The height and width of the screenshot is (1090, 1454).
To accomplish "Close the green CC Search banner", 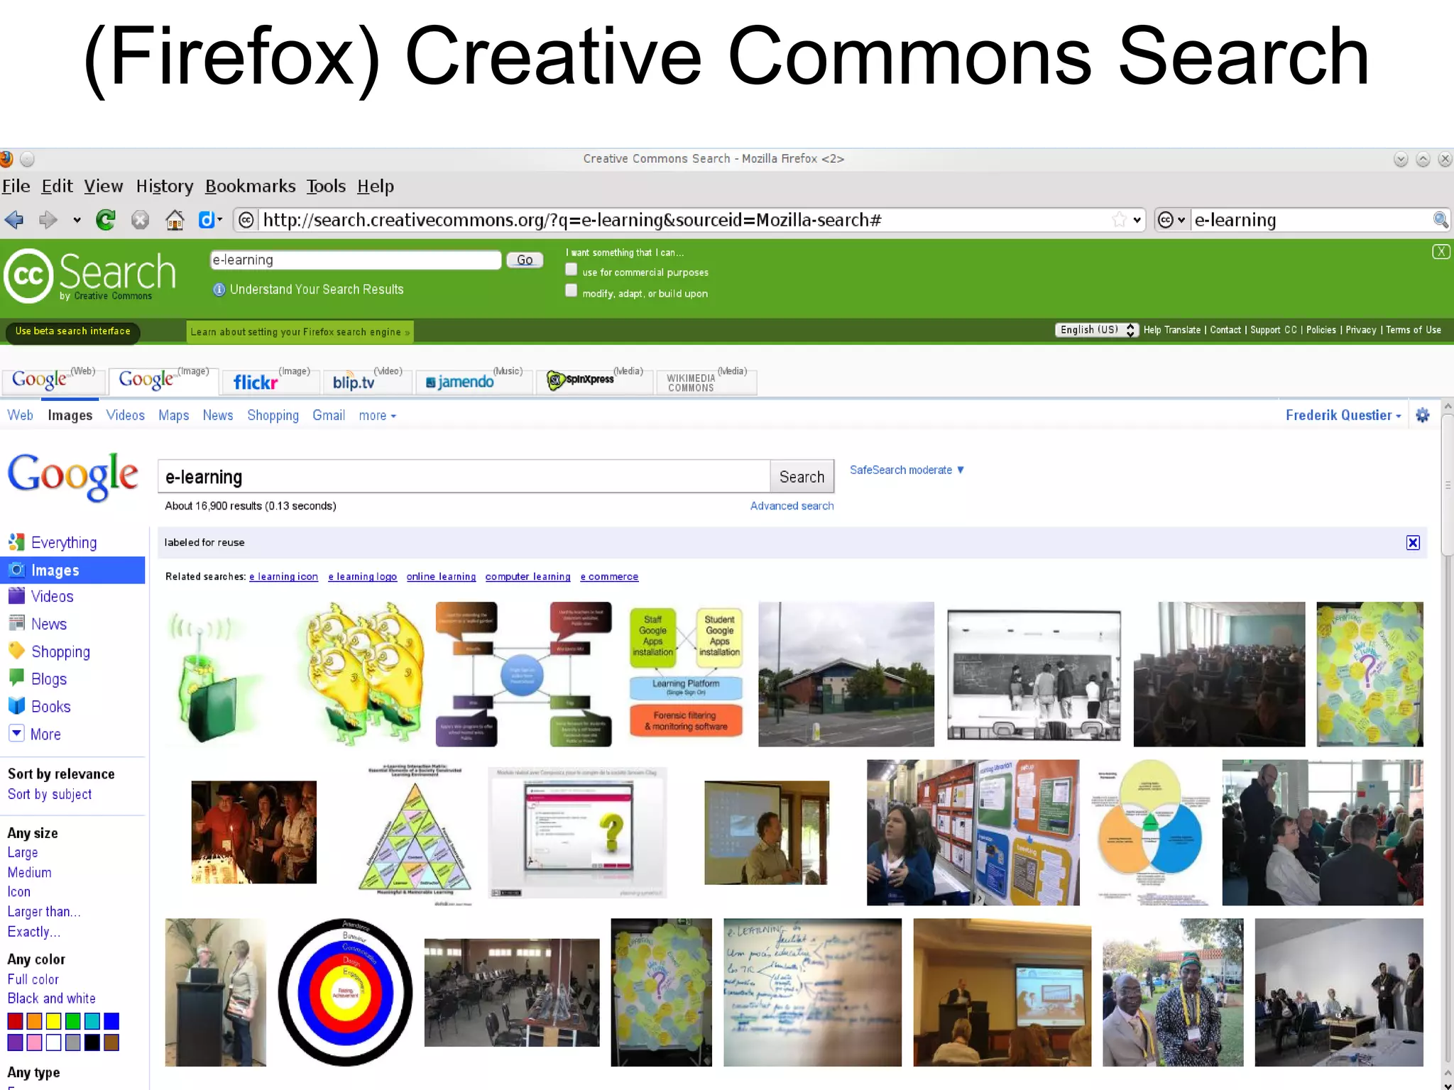I will coord(1441,251).
